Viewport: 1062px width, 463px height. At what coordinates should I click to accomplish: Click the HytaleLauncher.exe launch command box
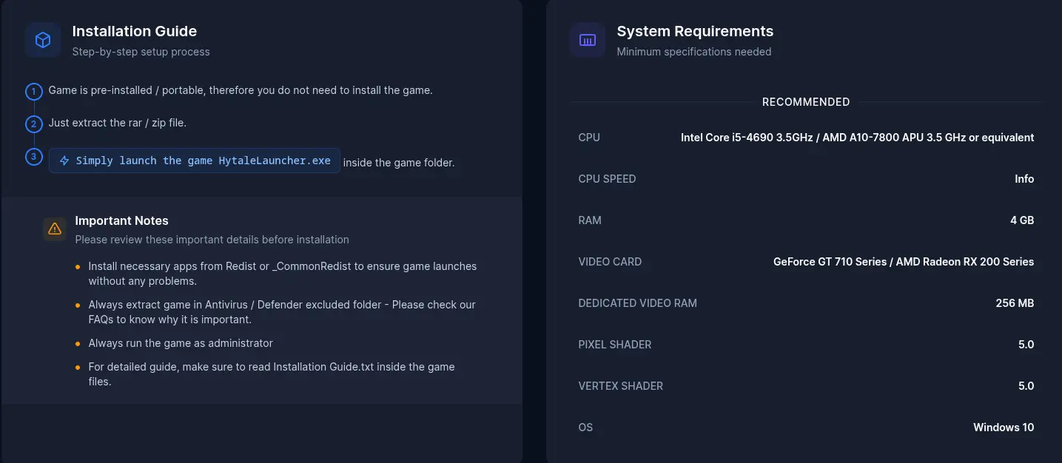(195, 160)
